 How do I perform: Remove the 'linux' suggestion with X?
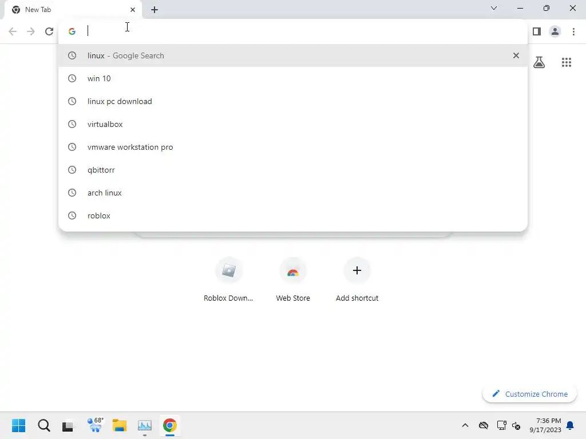point(516,55)
